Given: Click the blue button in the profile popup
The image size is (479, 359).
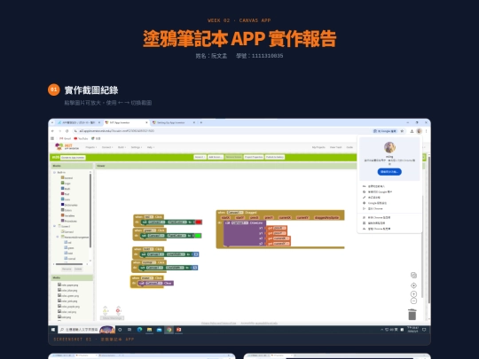Looking at the screenshot, I should pos(389,172).
